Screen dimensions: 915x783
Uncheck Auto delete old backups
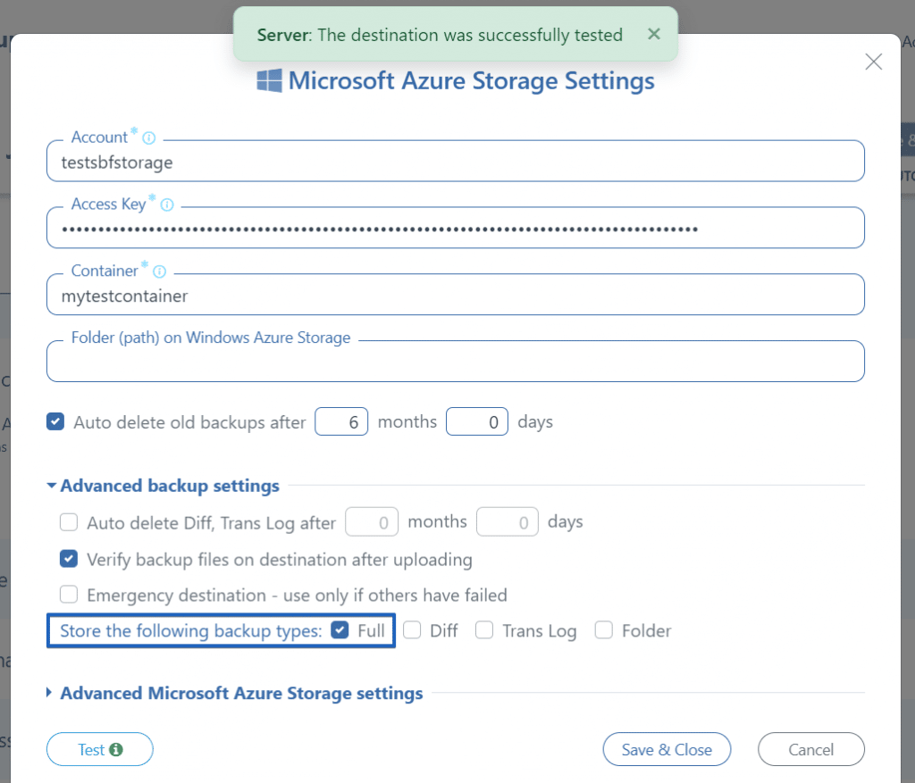[55, 421]
